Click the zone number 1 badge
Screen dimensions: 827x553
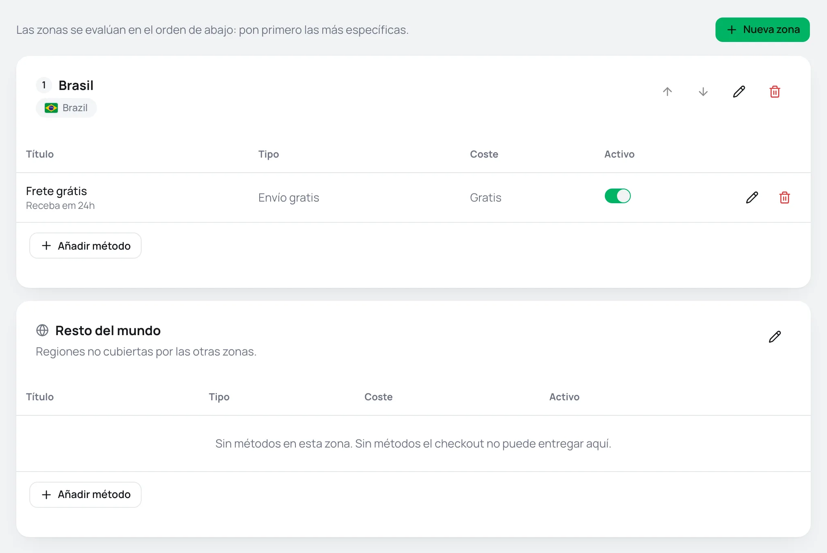[x=44, y=85]
